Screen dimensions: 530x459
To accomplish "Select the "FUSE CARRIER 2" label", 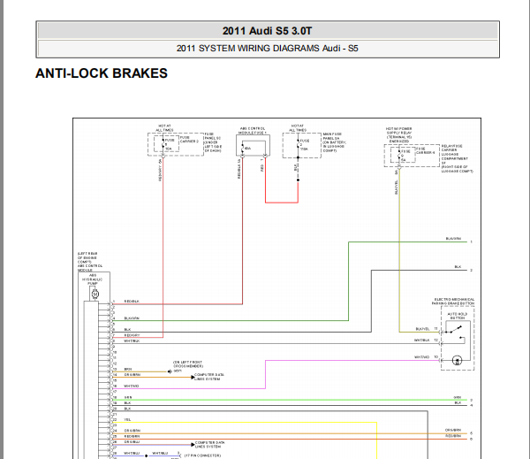I will 189,140.
